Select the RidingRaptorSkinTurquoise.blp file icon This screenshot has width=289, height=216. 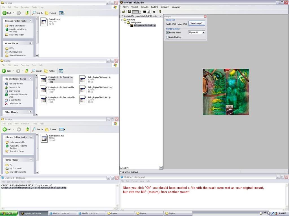click(43, 100)
